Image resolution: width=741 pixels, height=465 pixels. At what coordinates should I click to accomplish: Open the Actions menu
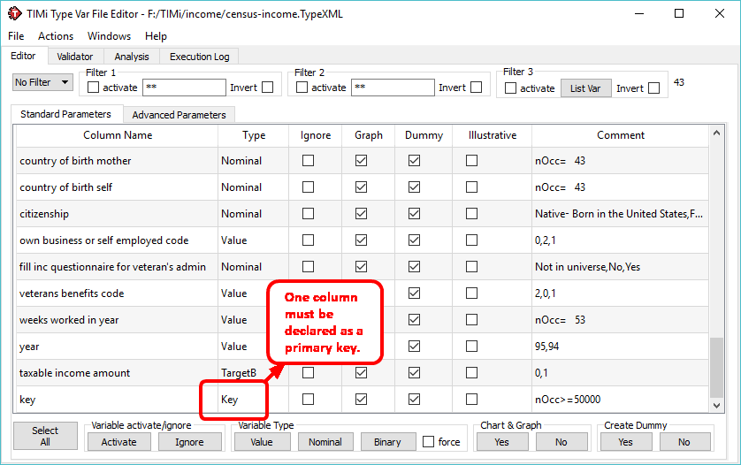coord(56,36)
